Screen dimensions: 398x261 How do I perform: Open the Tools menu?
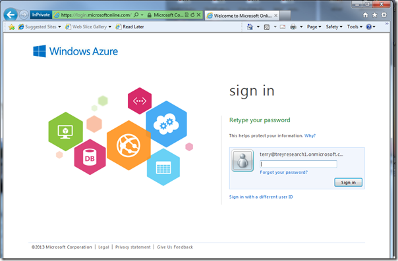point(355,27)
